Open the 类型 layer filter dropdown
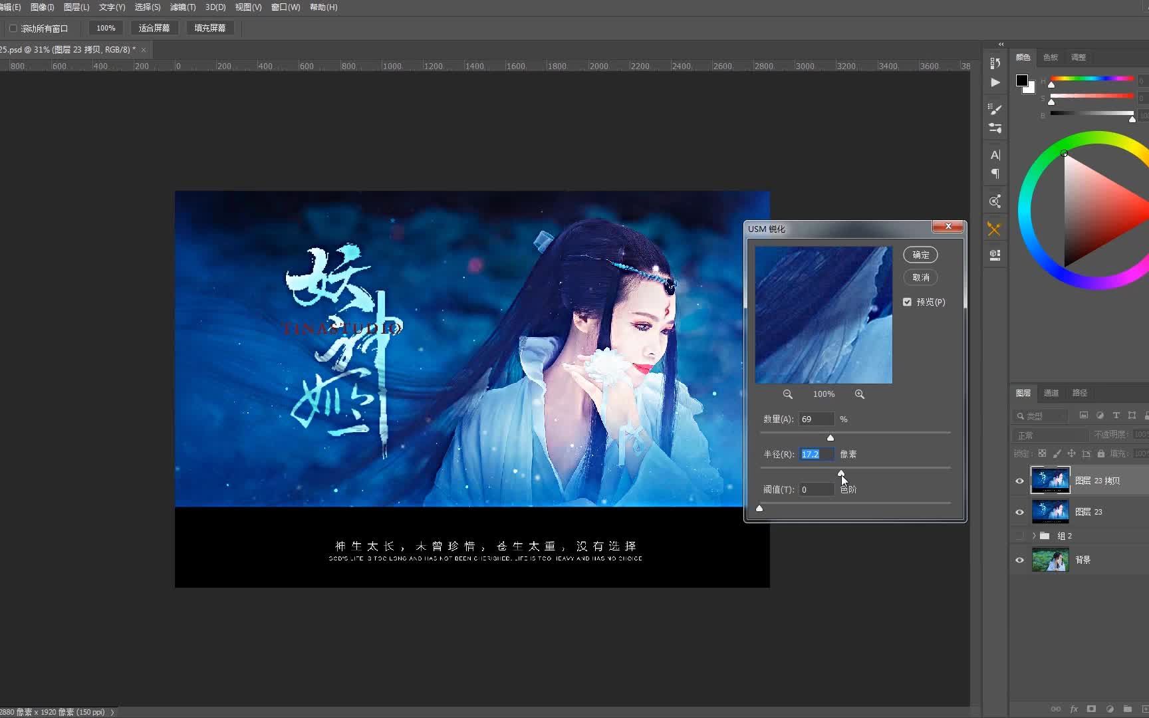The image size is (1149, 718). [1040, 416]
